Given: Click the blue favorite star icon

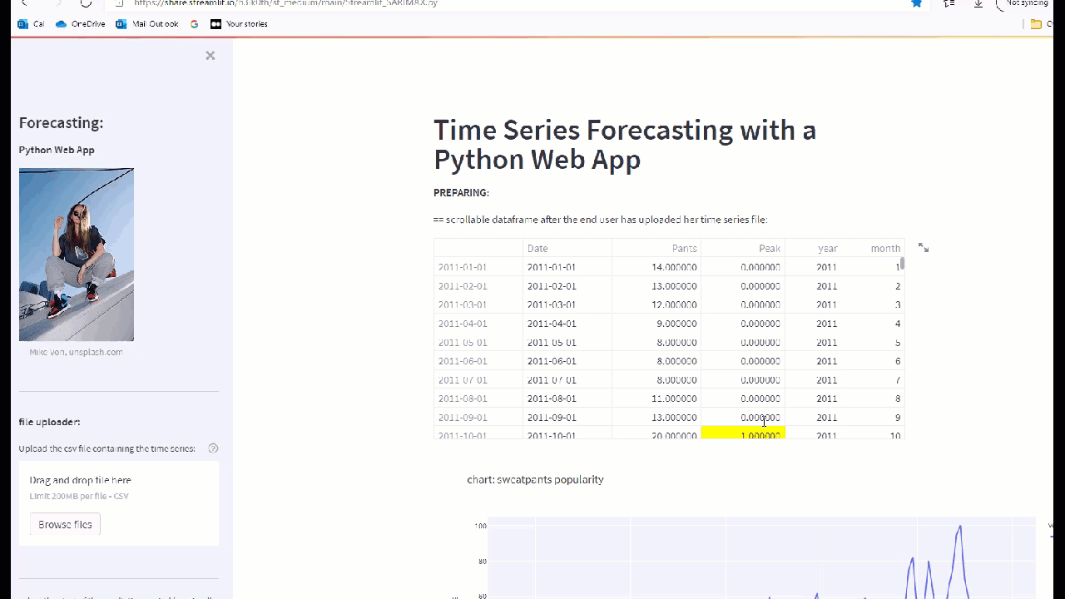Looking at the screenshot, I should (x=917, y=3).
